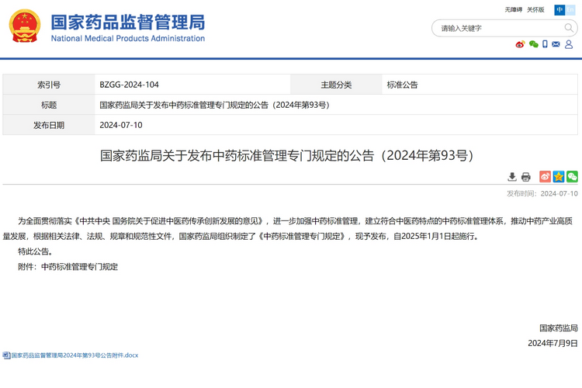The width and height of the screenshot is (582, 388).
Task: Click the NMPA national emblem logo
Action: coord(24,26)
